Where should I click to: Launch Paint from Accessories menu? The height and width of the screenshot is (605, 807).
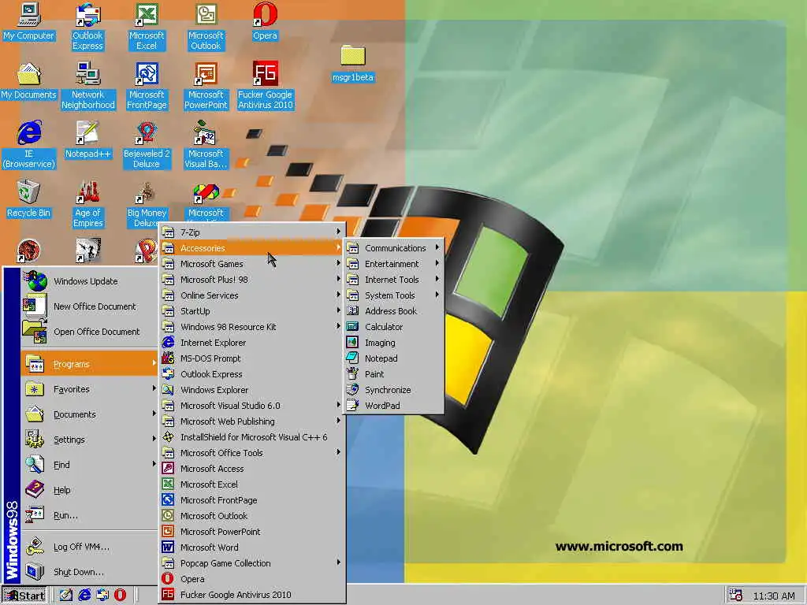394,374
